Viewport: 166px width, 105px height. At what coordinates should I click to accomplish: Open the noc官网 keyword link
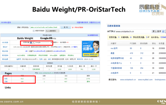click(114, 48)
